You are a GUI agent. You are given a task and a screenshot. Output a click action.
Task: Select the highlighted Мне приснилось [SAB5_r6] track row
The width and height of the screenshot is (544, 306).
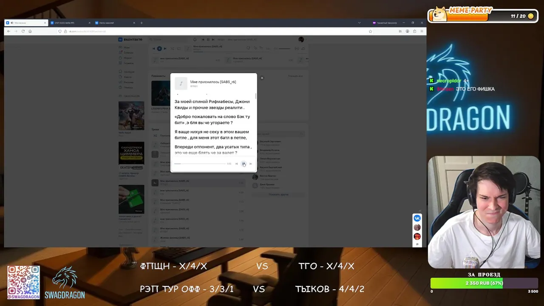pyautogui.click(x=198, y=183)
